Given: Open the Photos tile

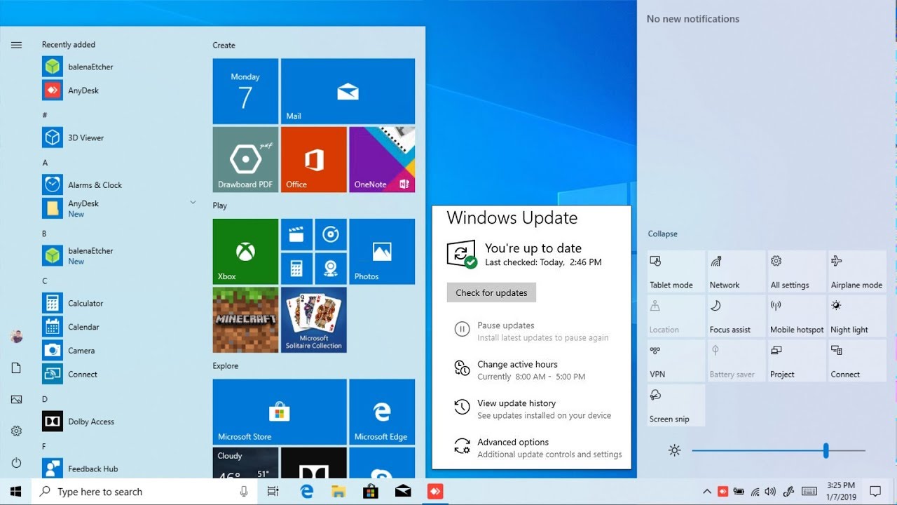Looking at the screenshot, I should pos(382,252).
